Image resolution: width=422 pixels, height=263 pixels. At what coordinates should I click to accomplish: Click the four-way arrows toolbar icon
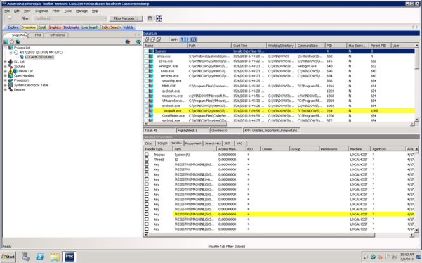(159, 18)
